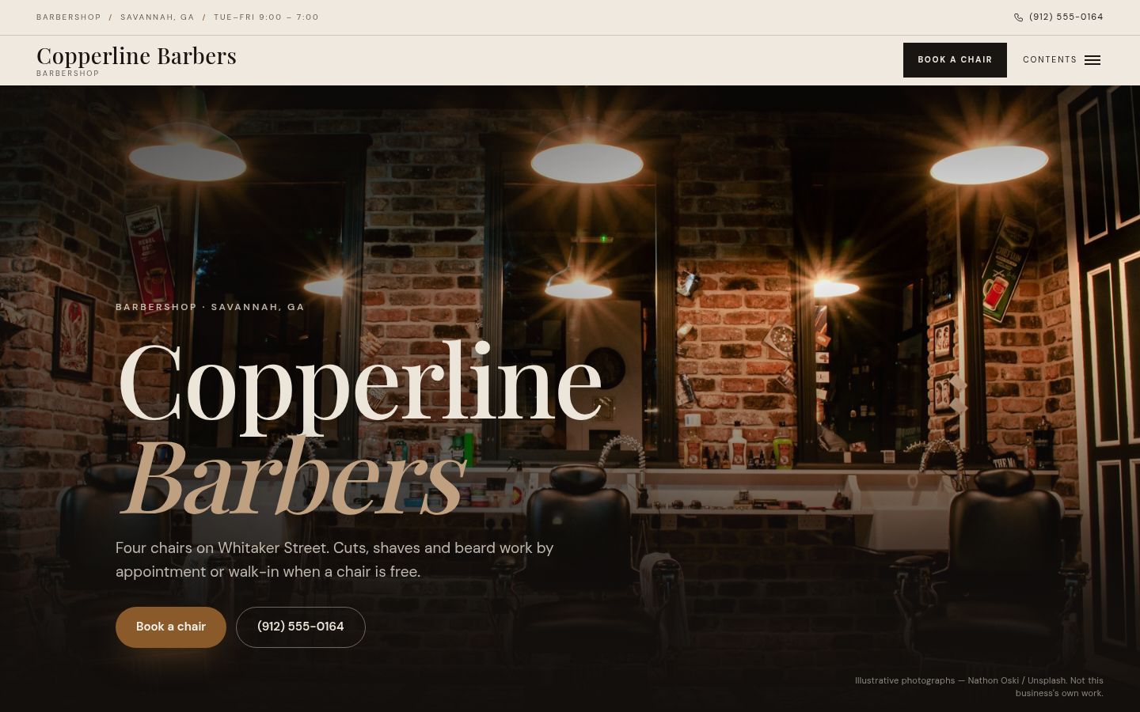1140x712 pixels.
Task: Click the Barbershop label in top bar
Action: [x=69, y=17]
